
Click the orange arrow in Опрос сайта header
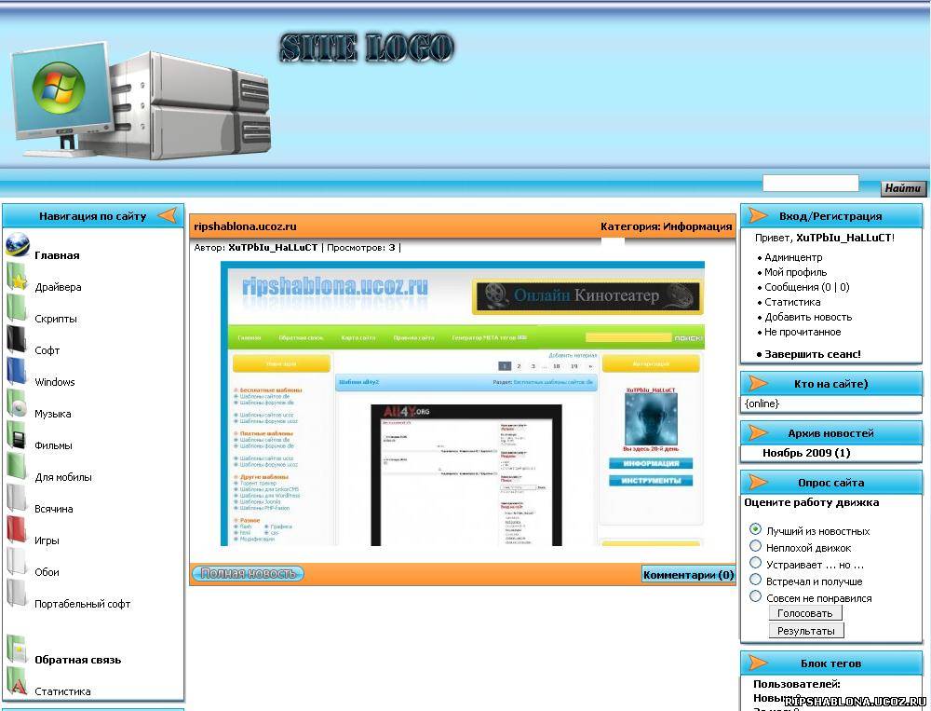(758, 482)
